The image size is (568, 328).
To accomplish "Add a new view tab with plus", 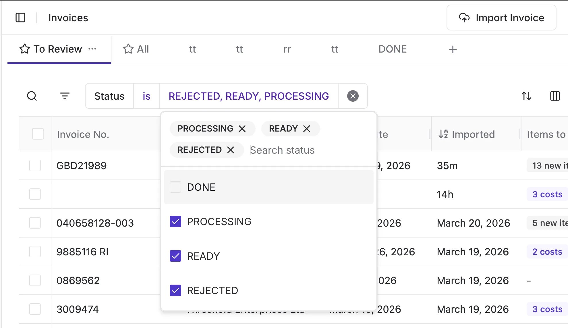I will coord(453,49).
